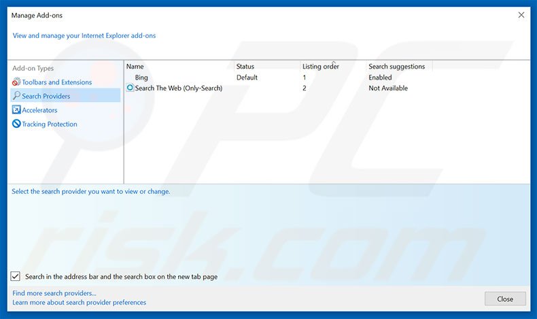Click Not Available cell for Only-Search
The image size is (537, 319).
click(388, 88)
